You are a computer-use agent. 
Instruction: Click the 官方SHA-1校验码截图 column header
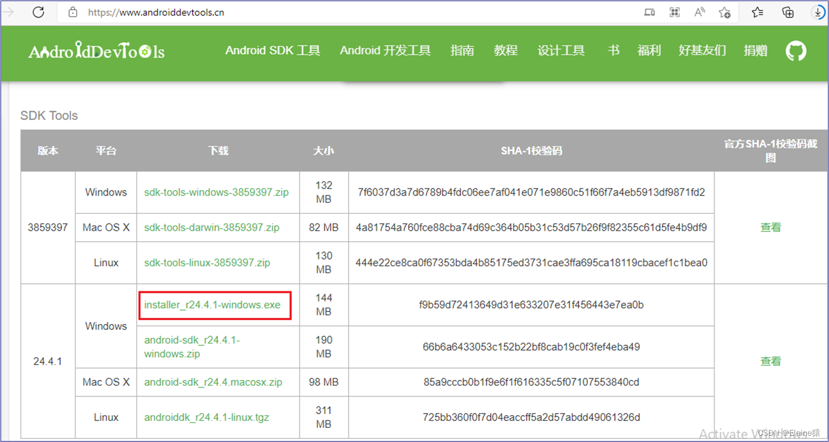(x=771, y=151)
